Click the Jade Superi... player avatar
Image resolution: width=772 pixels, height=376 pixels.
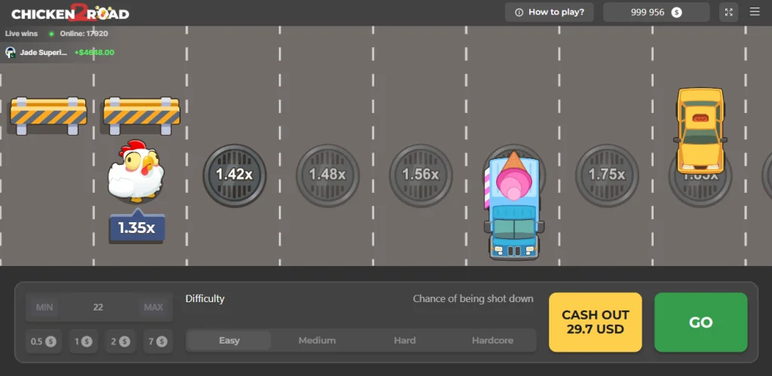11,52
